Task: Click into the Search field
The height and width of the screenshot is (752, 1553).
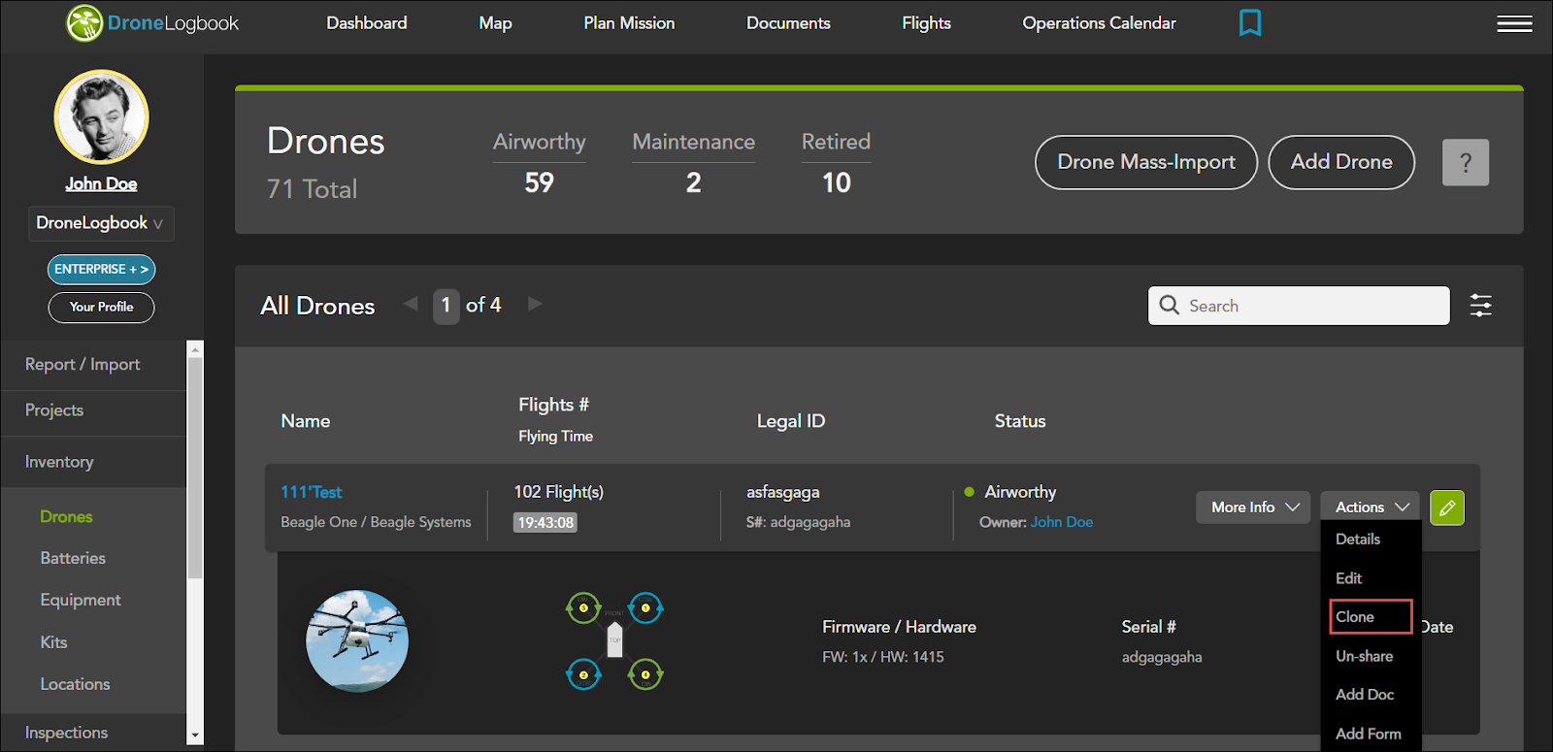Action: click(x=1299, y=306)
